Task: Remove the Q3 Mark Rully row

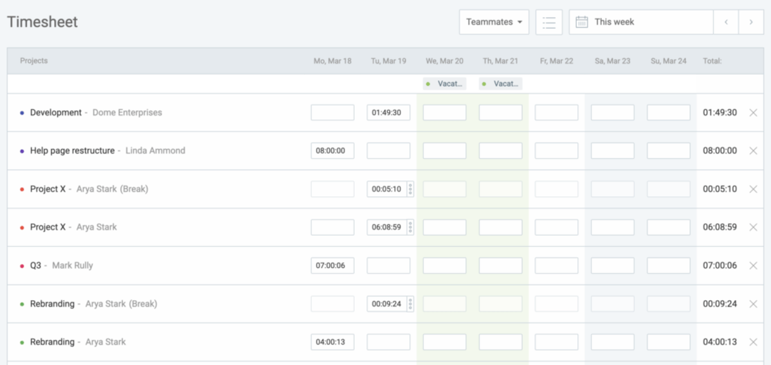Action: point(753,265)
